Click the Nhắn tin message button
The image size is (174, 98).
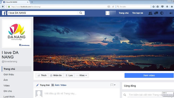pos(56,75)
